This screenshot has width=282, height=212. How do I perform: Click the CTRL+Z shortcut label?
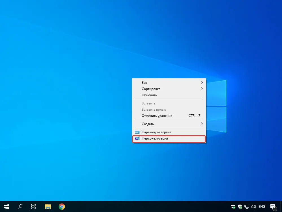(194, 116)
